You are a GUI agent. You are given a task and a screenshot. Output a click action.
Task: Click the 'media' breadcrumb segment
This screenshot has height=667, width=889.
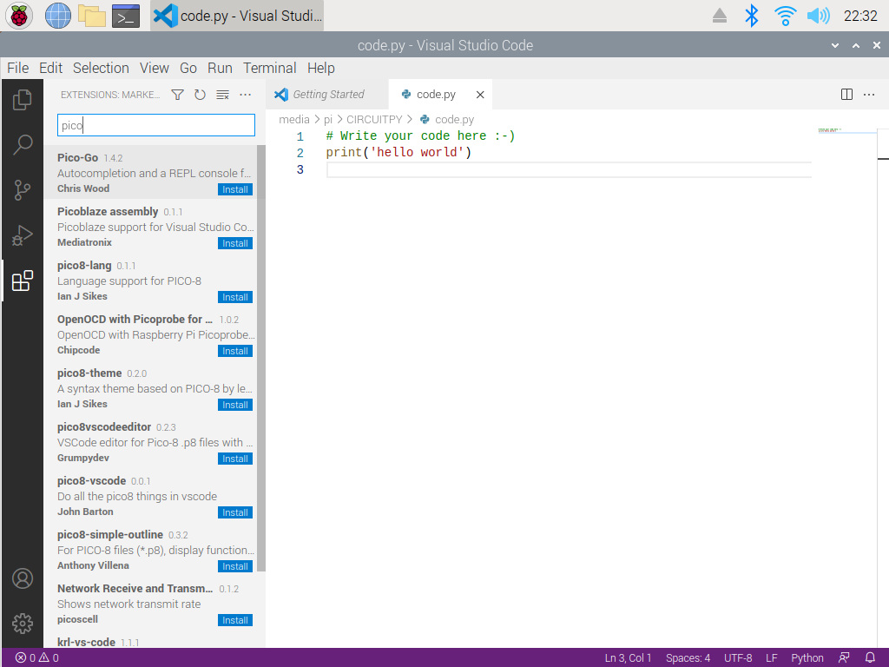(293, 120)
